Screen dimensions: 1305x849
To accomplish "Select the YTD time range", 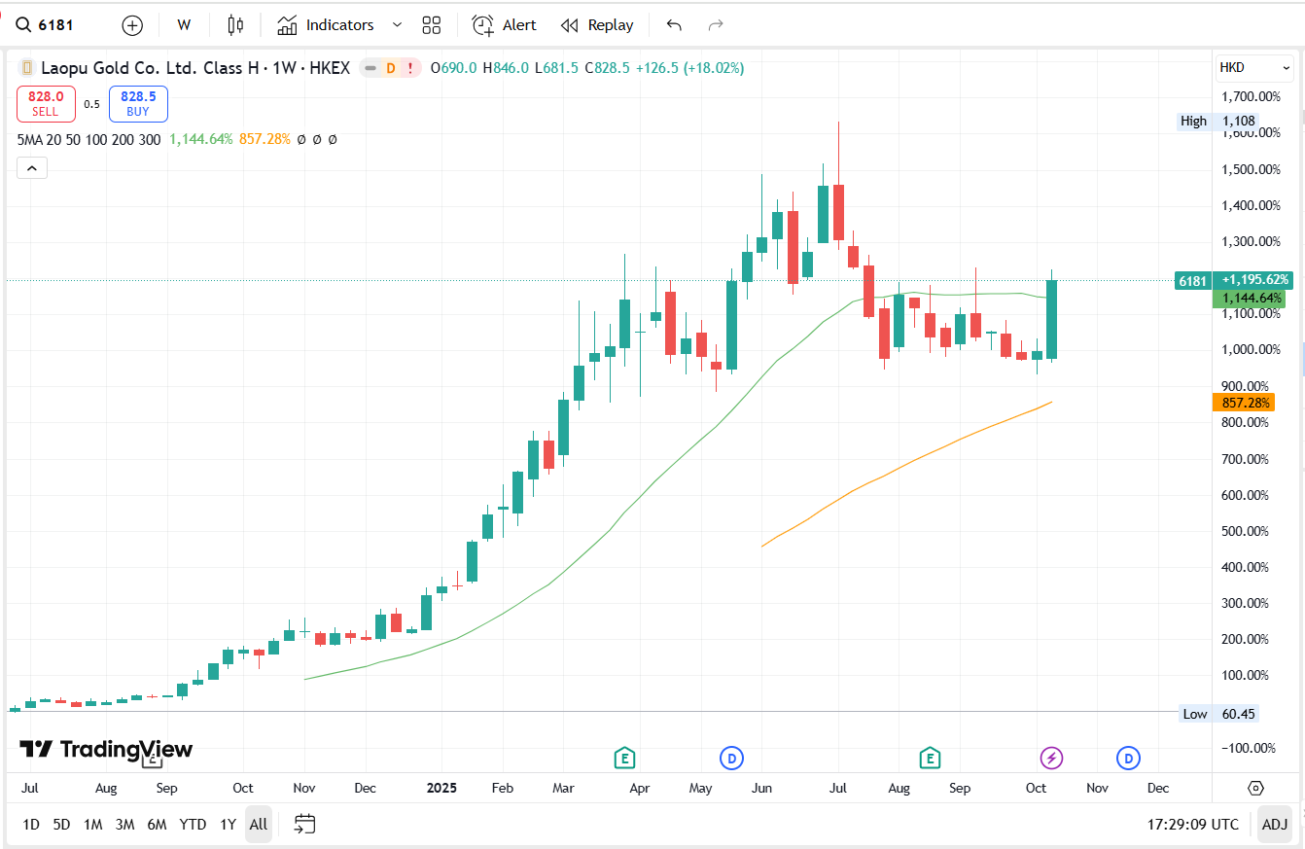I will pyautogui.click(x=193, y=825).
